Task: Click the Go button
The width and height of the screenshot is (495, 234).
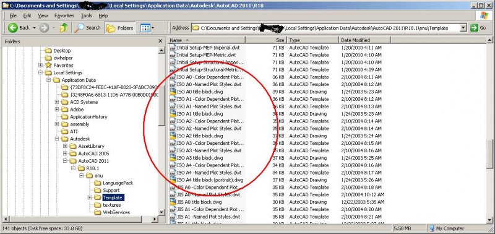Action: tap(478, 28)
